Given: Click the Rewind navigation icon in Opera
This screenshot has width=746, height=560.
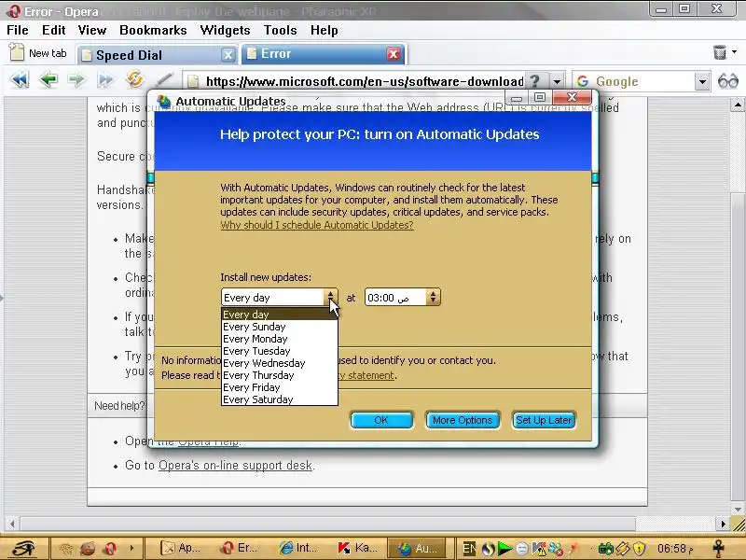Looking at the screenshot, I should pos(20,79).
